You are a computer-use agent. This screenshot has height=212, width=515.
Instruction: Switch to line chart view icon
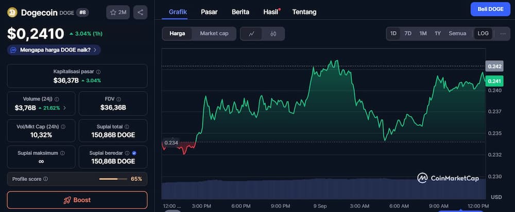coord(251,33)
